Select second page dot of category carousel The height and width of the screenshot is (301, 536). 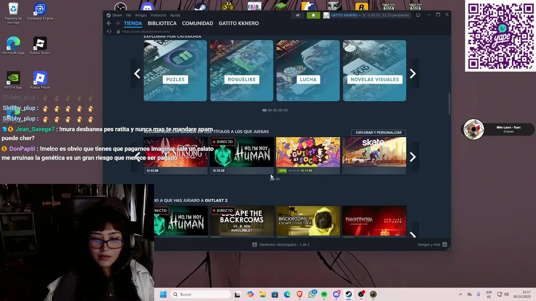click(x=270, y=110)
